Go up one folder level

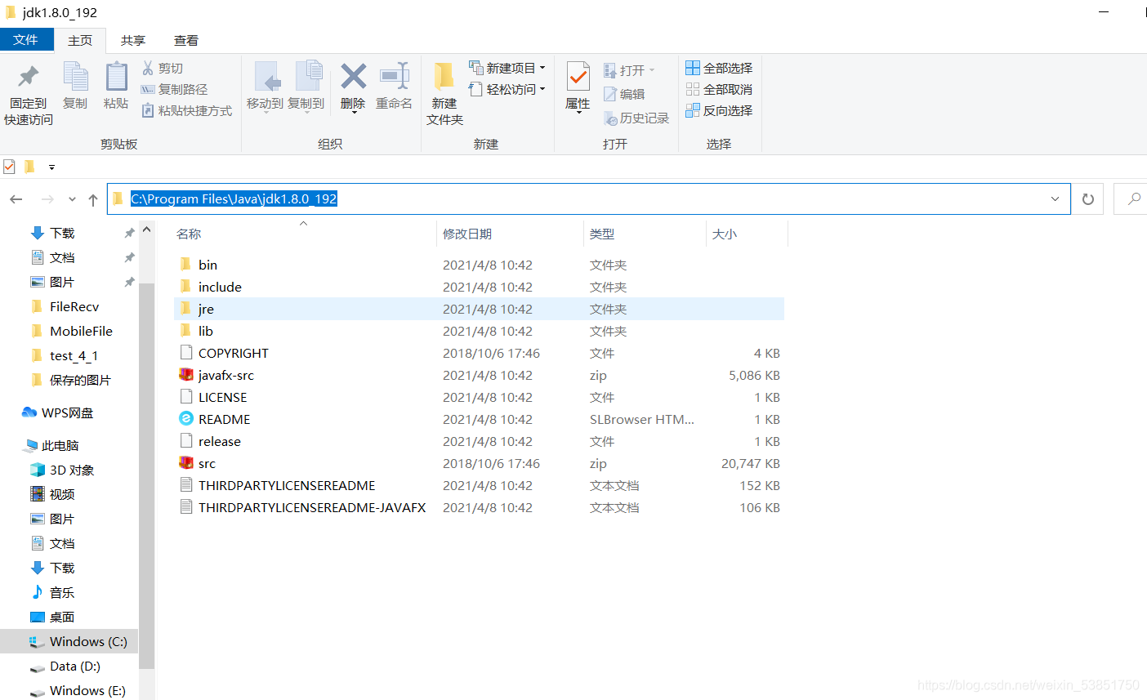point(93,199)
